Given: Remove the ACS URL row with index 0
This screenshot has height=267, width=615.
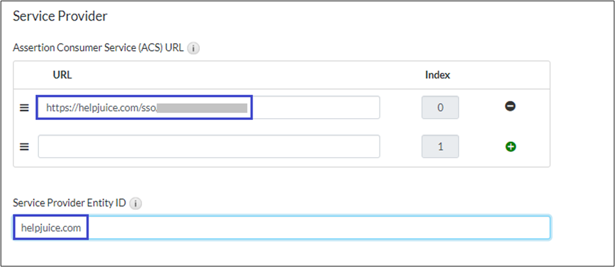Looking at the screenshot, I should [510, 107].
